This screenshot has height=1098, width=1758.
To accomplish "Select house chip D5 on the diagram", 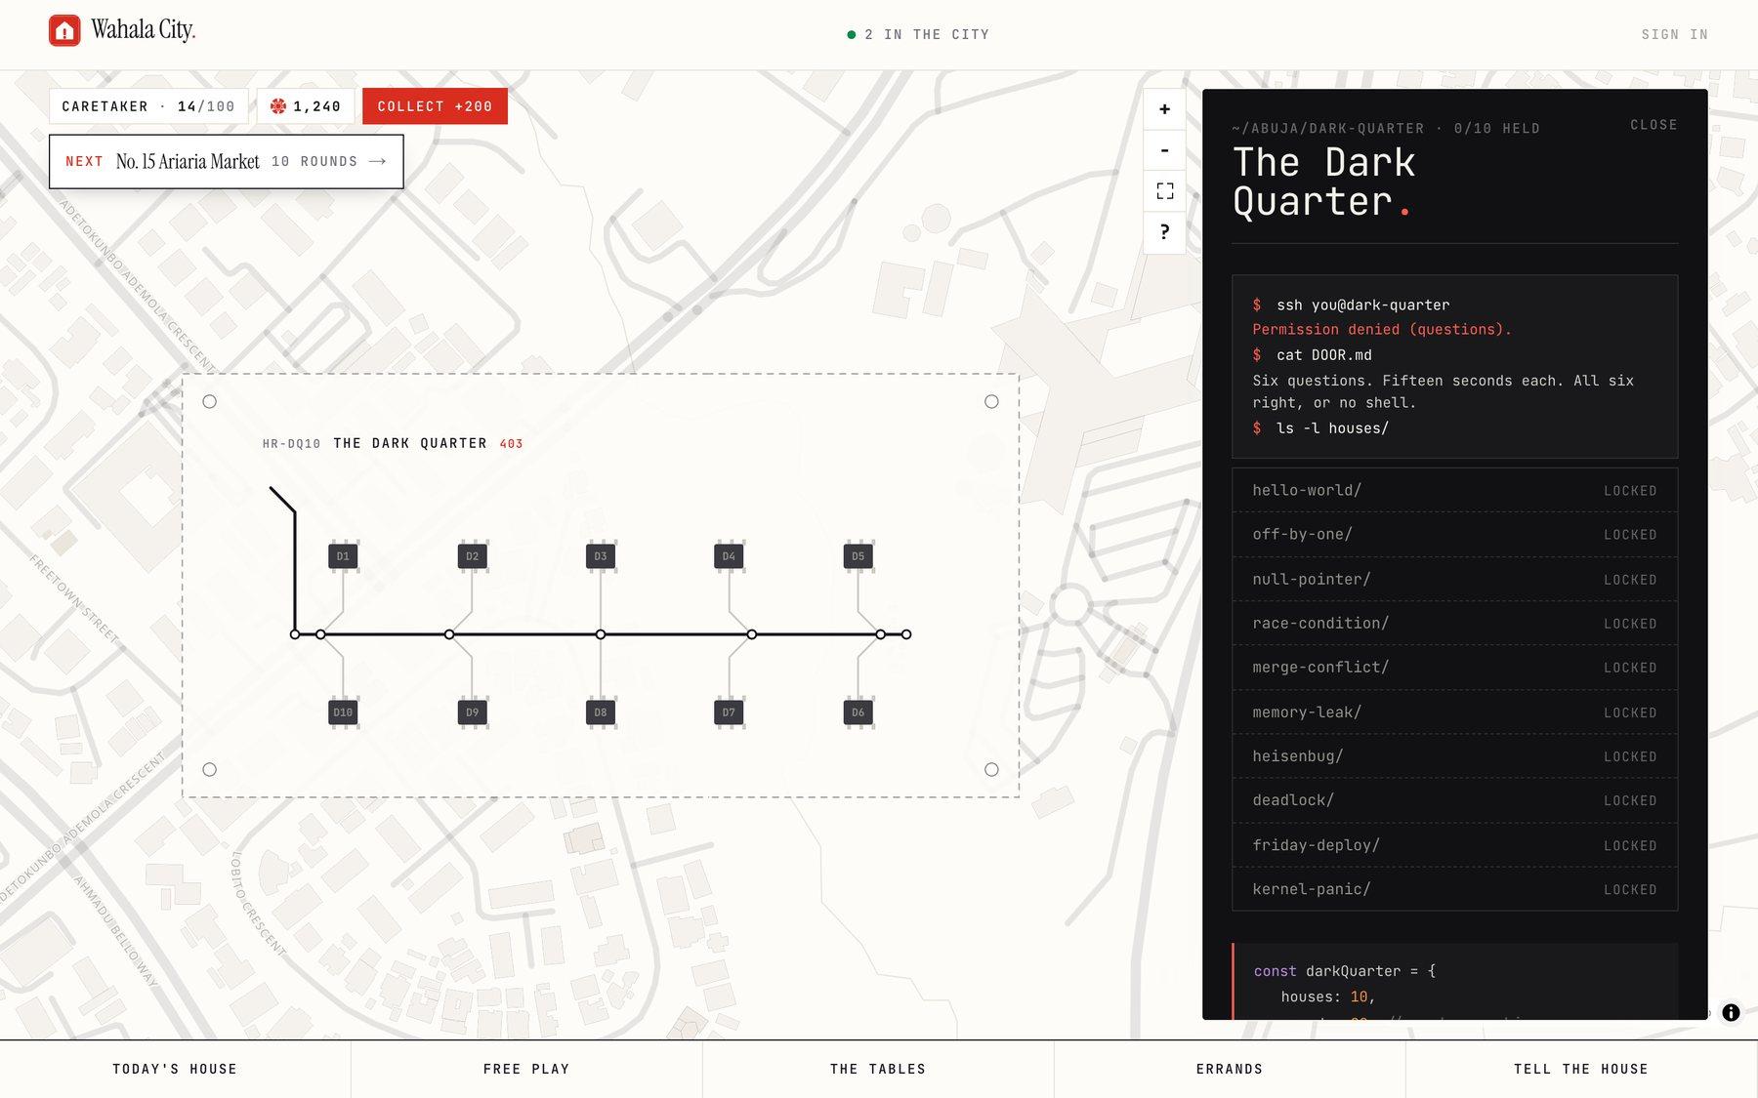I will (x=858, y=556).
